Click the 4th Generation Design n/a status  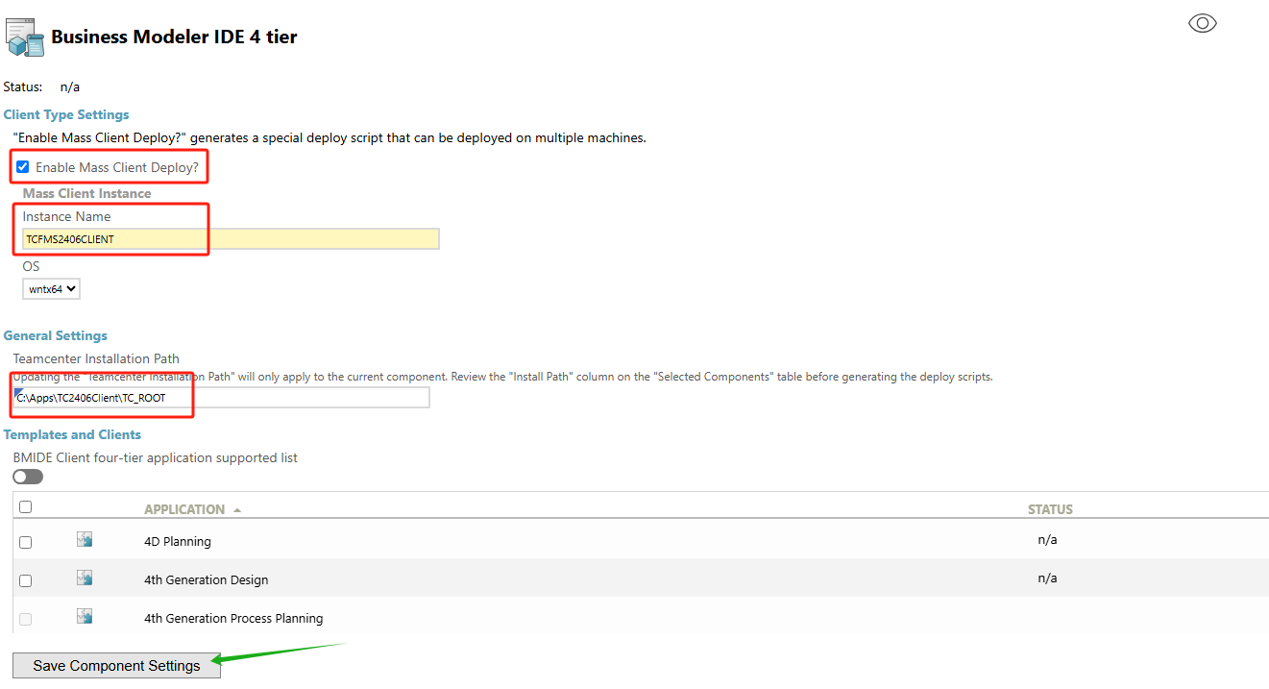coord(1047,578)
